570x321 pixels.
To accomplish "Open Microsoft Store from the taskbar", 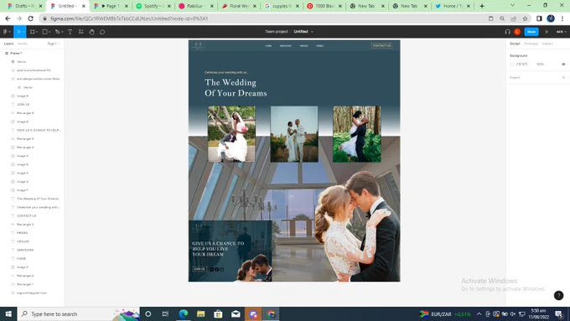I will click(218, 314).
